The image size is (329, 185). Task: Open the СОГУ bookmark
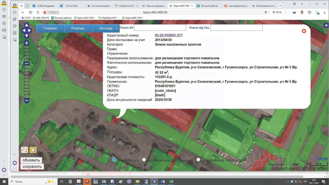coord(26,18)
